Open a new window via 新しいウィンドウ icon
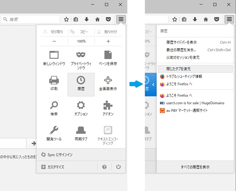The width and height of the screenshot is (236, 191). [x=54, y=55]
